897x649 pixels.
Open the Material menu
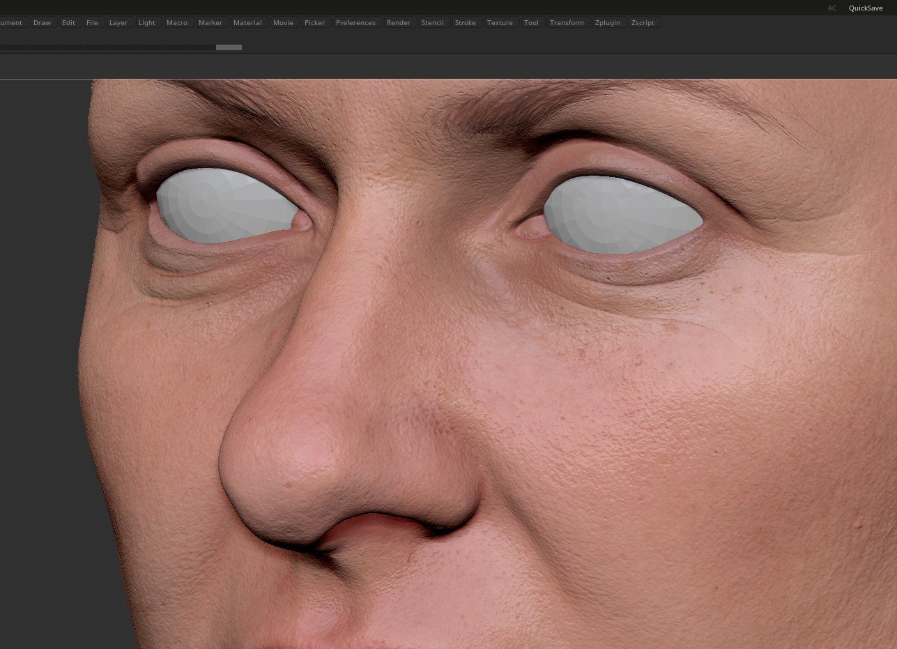[x=247, y=23]
